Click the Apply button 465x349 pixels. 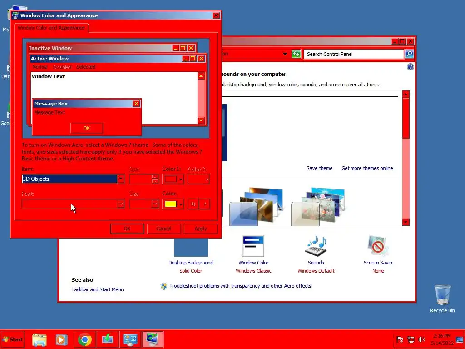pos(201,229)
